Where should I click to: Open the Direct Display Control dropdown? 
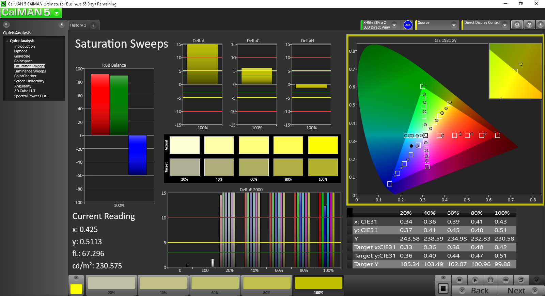pos(504,25)
